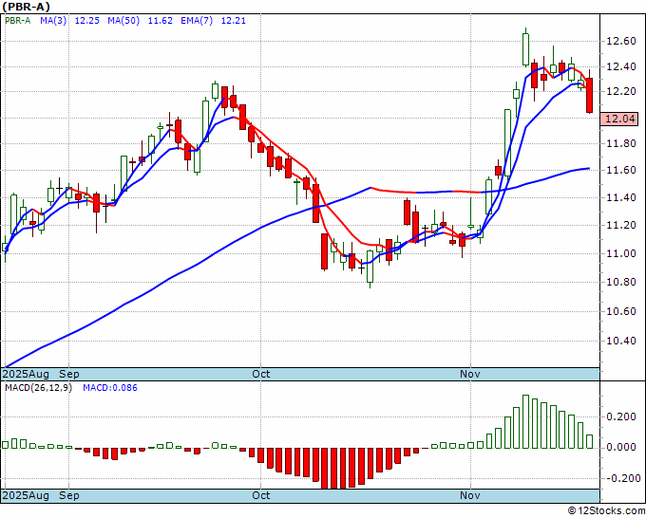Click the MA(50) value 11.62
Viewport: 646px width, 518px height.
[x=160, y=20]
